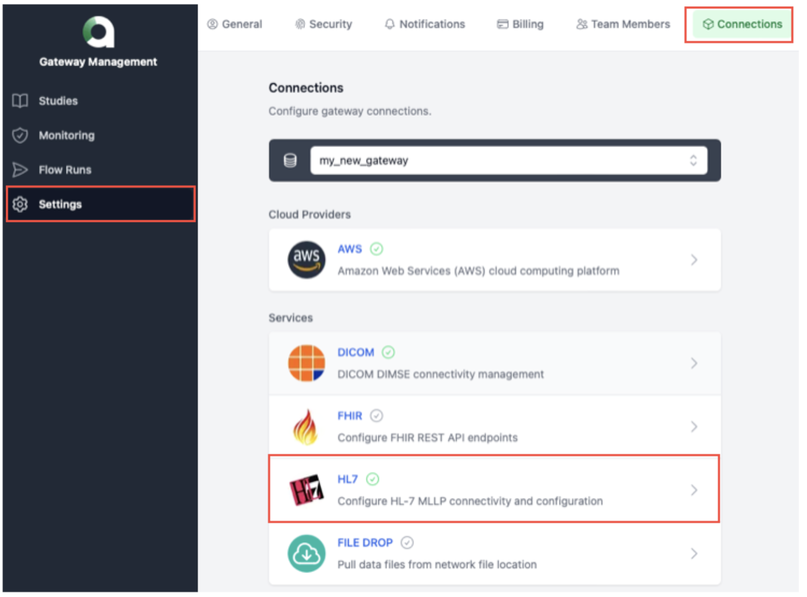Viewport: 807px width, 597px height.
Task: Click the Security tab fingerprint icon
Action: 300,24
